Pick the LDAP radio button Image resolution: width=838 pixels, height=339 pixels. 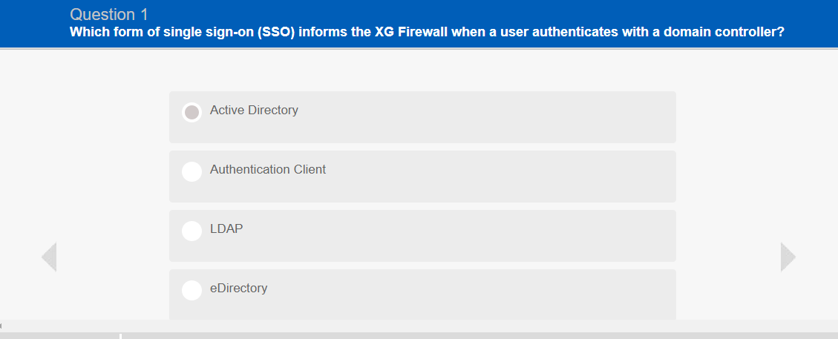pyautogui.click(x=192, y=231)
